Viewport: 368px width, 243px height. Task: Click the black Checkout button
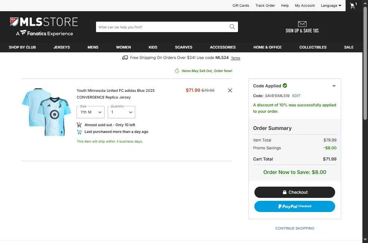click(x=295, y=192)
